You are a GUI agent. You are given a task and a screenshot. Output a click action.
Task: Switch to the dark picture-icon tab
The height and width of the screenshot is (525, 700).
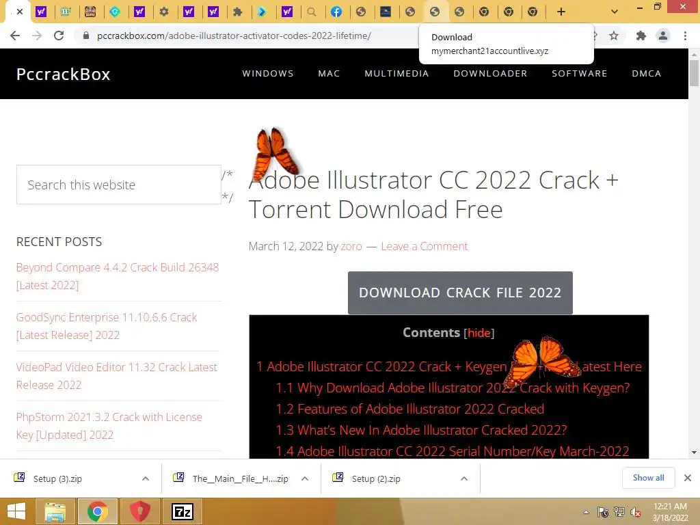(386, 12)
